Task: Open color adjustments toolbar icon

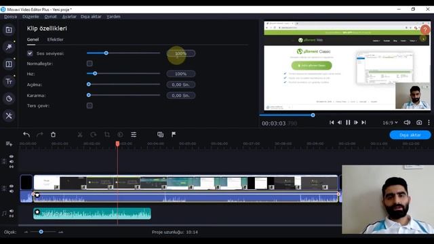Action: click(120, 135)
